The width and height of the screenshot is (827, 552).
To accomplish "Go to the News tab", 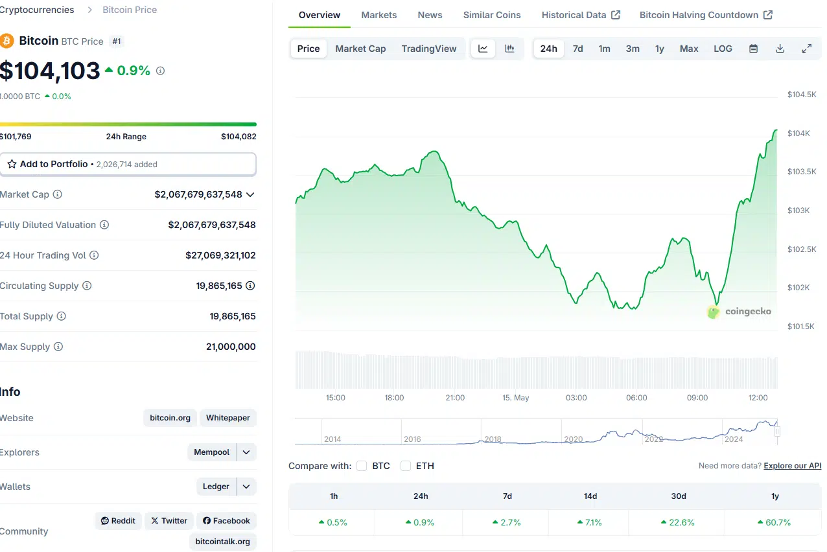I will (430, 15).
